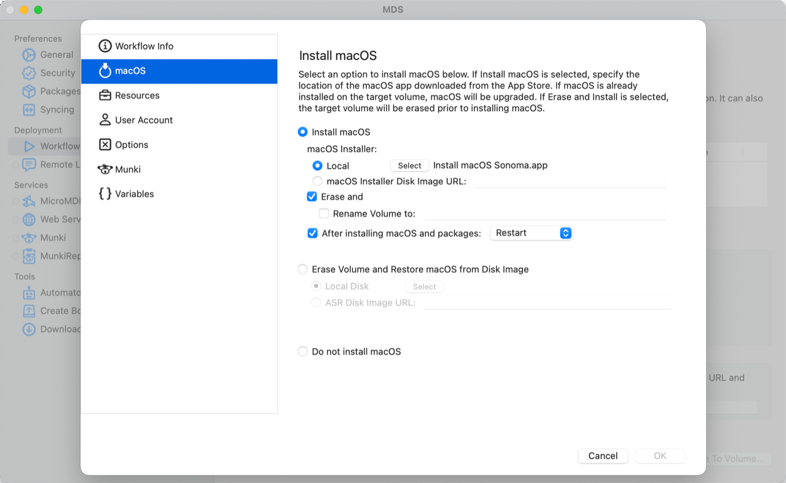The height and width of the screenshot is (483, 786).
Task: Click the Munki monkey icon in the dialog sidebar
Action: coord(105,169)
